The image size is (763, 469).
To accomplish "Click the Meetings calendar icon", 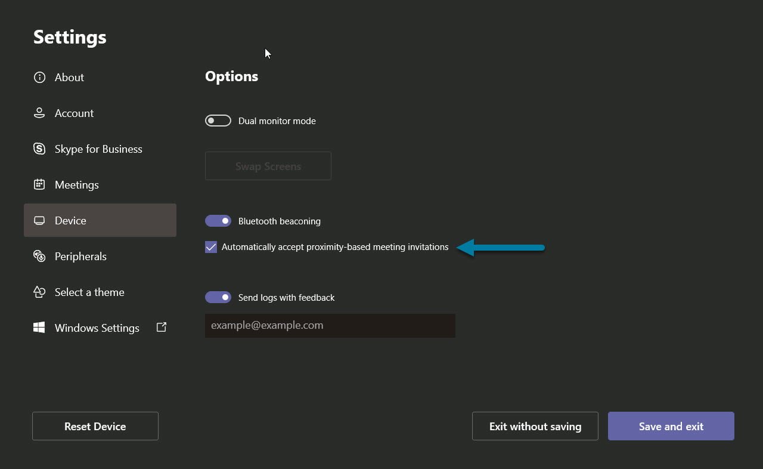I will tap(39, 184).
